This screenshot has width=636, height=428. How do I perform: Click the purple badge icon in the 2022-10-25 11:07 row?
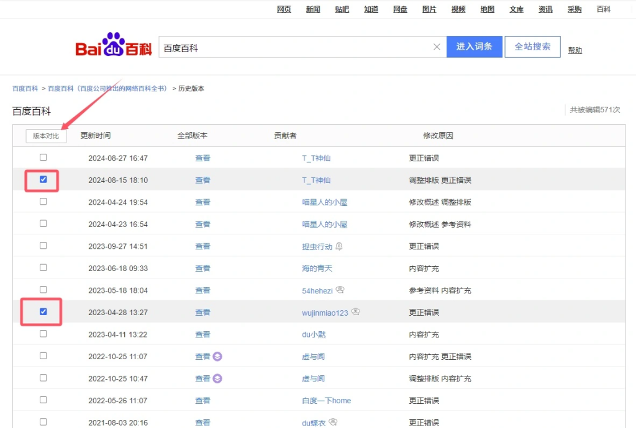(217, 356)
